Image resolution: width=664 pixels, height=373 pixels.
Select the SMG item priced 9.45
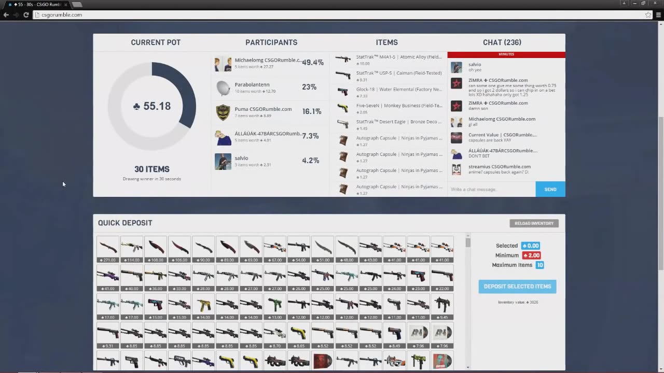pyautogui.click(x=442, y=307)
